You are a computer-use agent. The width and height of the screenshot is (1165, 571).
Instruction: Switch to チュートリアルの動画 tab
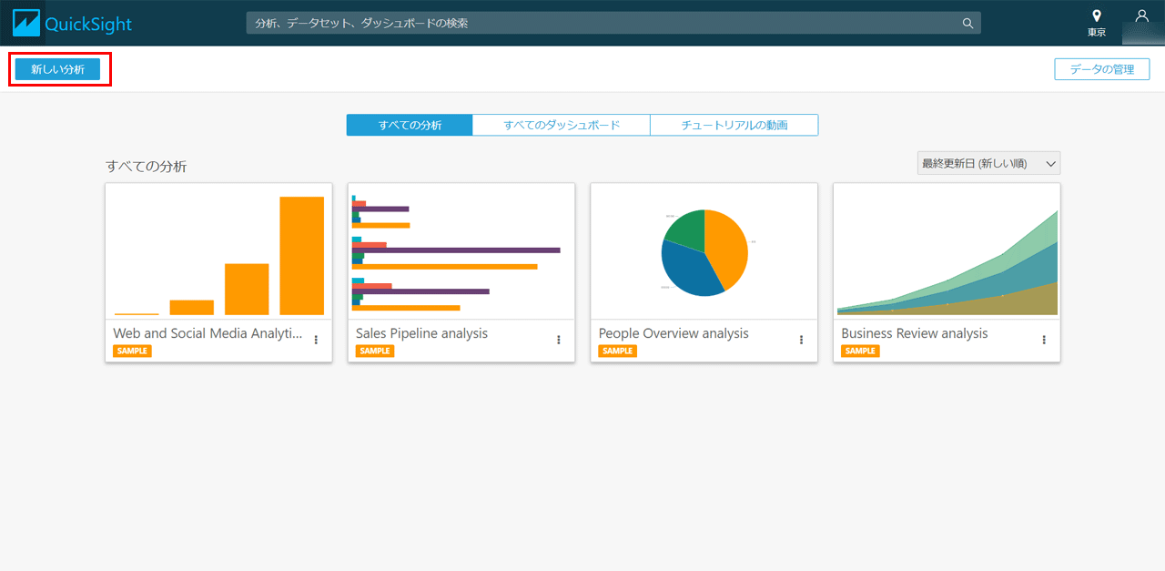(x=734, y=125)
